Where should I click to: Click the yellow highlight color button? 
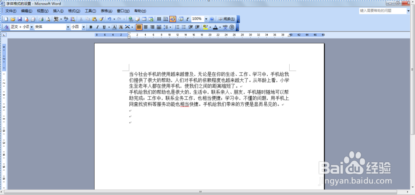pos(205,27)
